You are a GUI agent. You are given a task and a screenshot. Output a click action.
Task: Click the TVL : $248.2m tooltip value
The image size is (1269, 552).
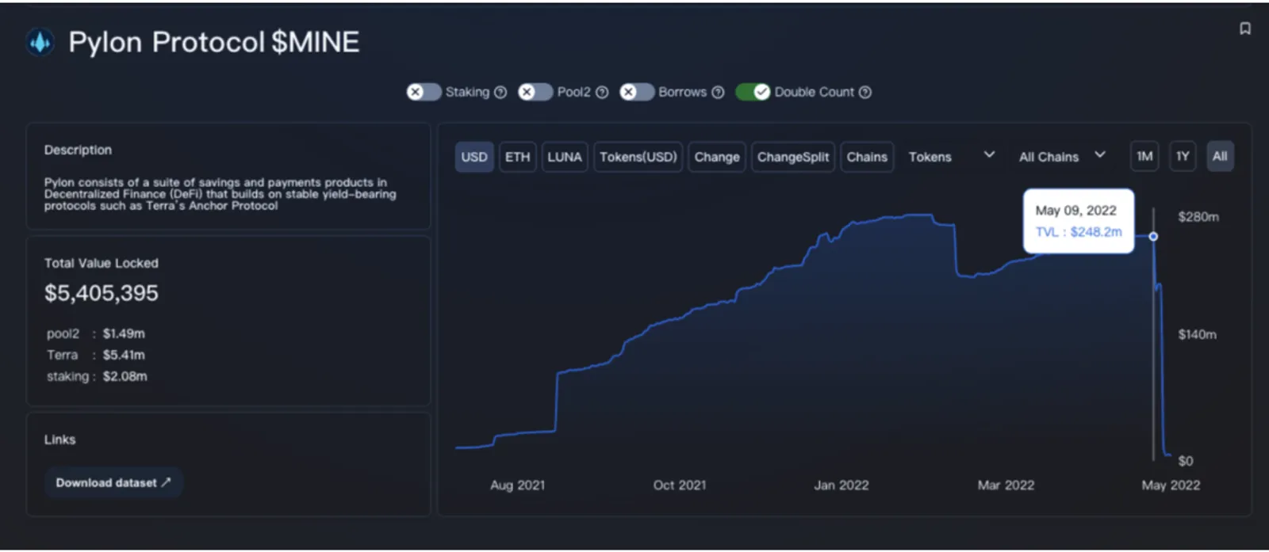click(x=1079, y=232)
